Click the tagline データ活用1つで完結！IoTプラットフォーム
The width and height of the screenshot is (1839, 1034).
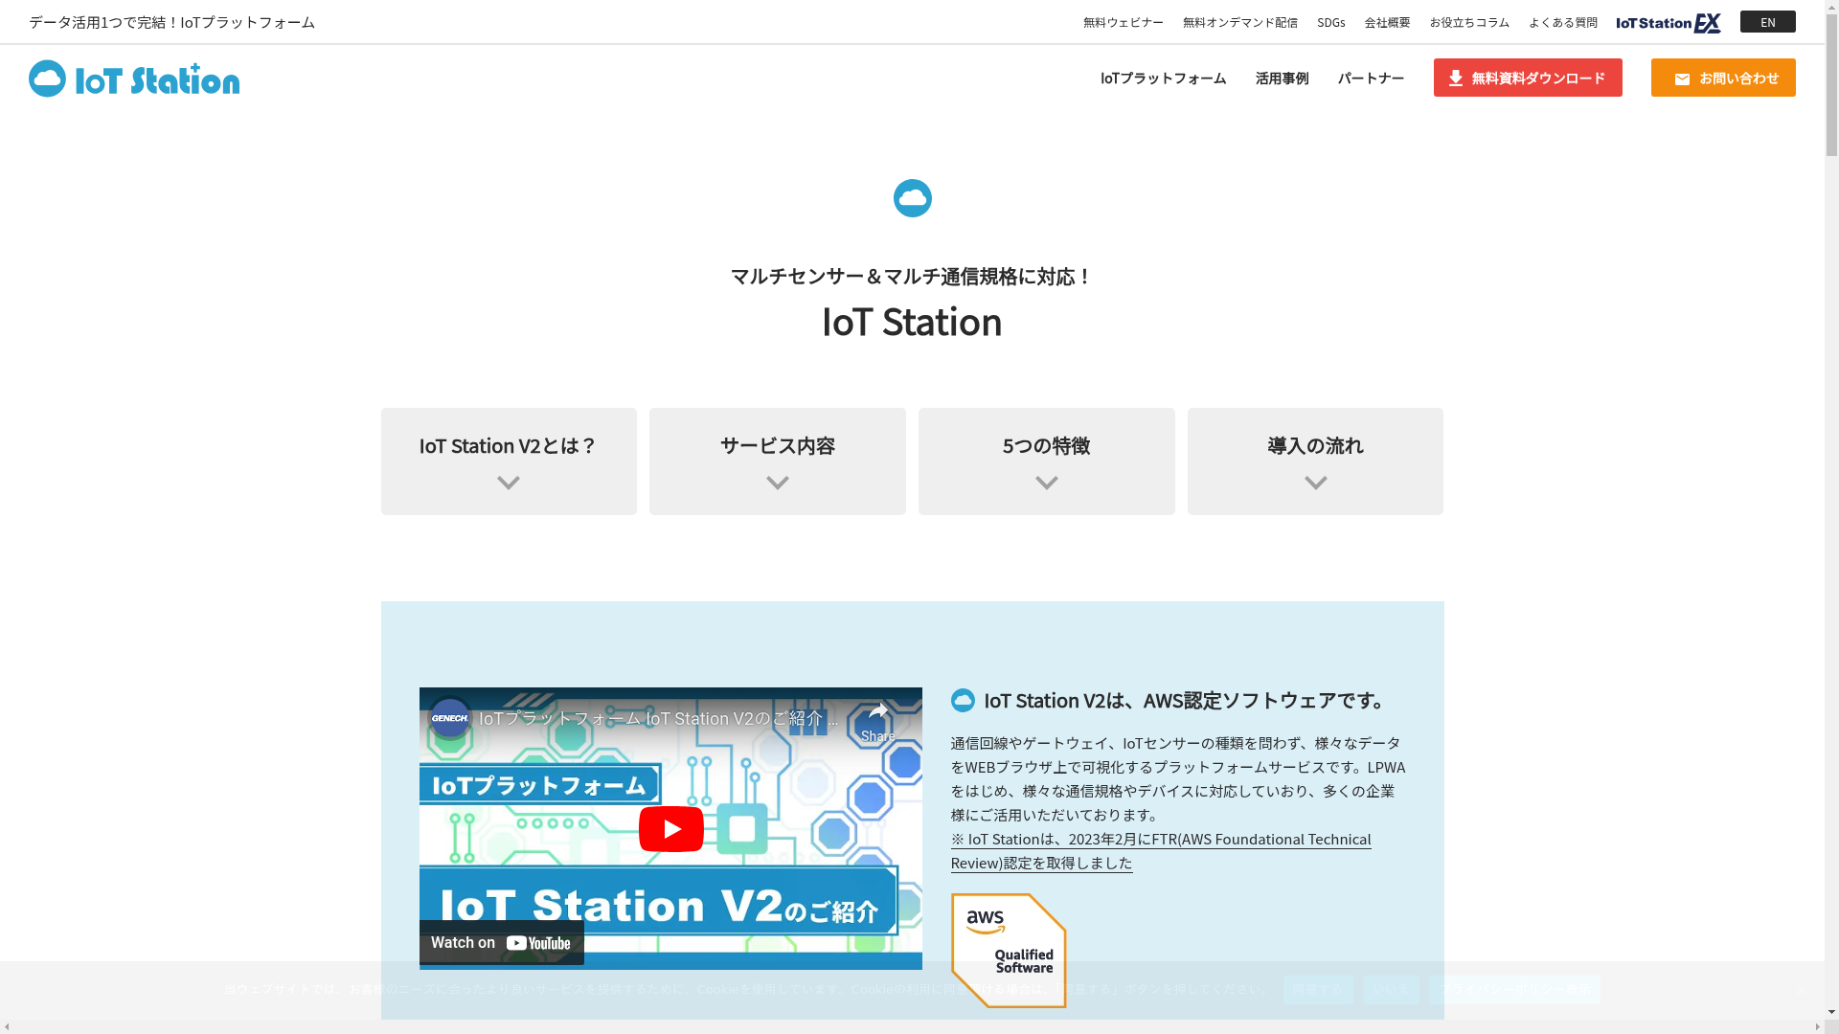click(171, 21)
